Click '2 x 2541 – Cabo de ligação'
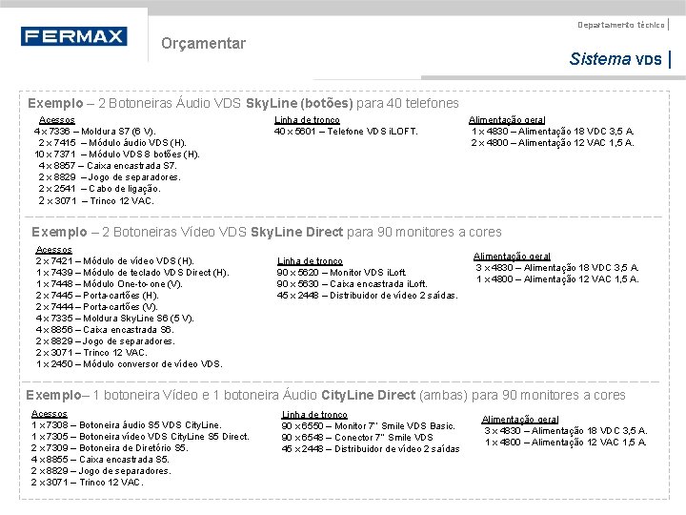 click(100, 189)
